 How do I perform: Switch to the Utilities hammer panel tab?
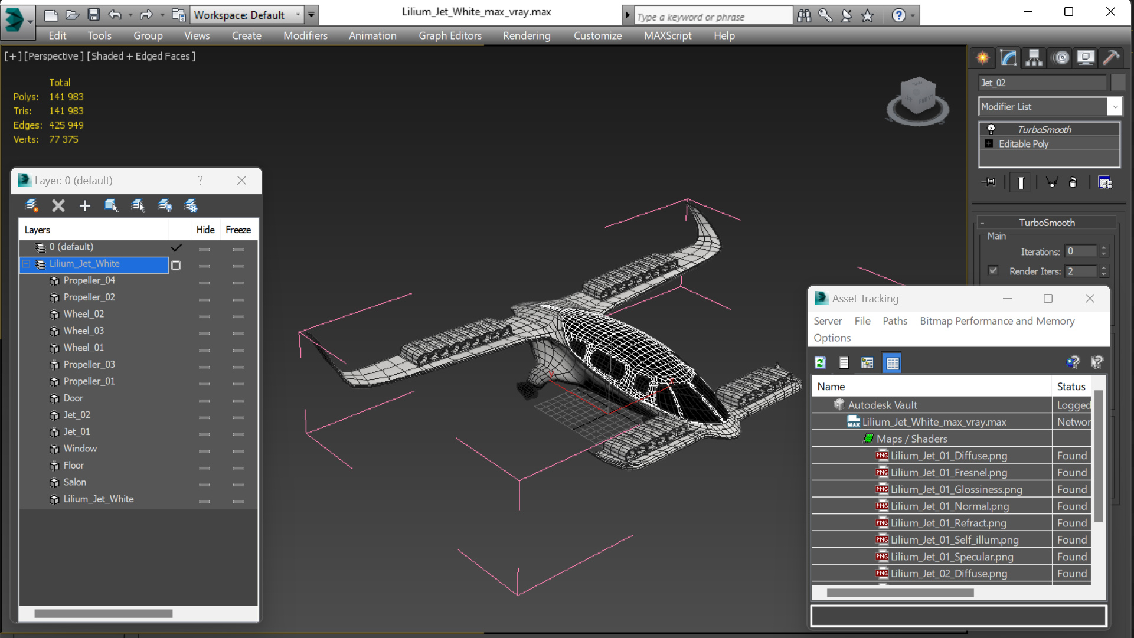click(1111, 57)
